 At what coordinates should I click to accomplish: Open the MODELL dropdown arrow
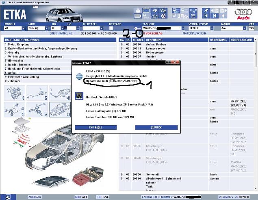[24, 28]
